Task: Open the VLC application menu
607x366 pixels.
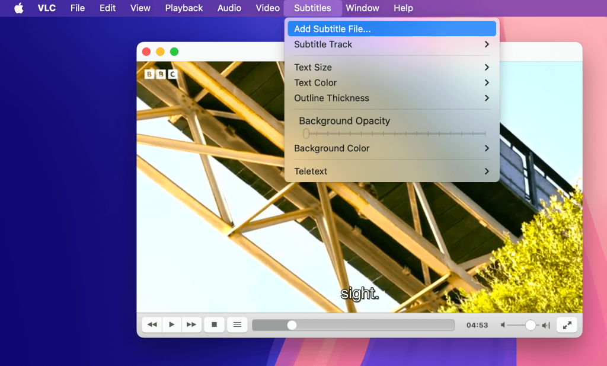Action: [x=46, y=8]
